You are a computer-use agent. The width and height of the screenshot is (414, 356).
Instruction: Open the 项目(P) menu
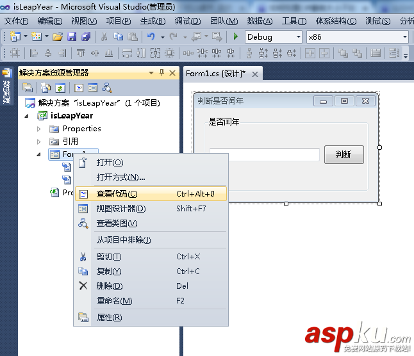[x=119, y=21]
